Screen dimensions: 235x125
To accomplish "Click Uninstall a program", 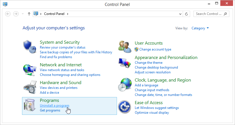I will coord(55,106).
